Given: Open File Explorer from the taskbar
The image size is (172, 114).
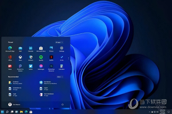Looking at the screenshot, I should pos(21,112).
